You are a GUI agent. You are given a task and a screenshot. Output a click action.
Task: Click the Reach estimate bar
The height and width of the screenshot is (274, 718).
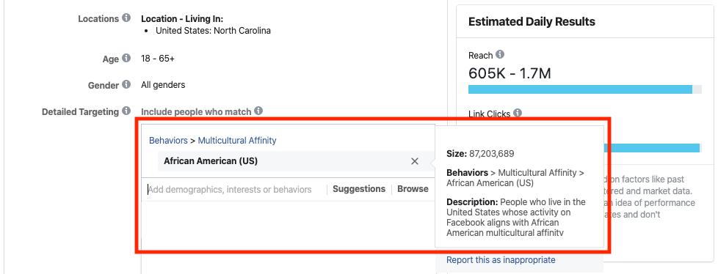[584, 89]
